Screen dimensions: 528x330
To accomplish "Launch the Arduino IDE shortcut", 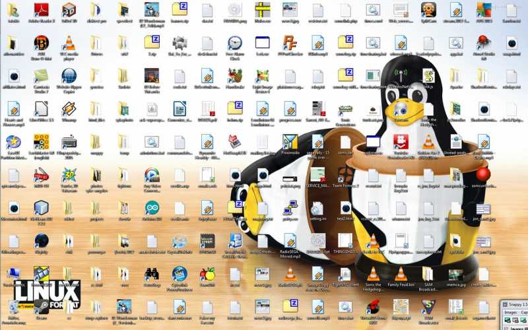I will click(152, 207).
